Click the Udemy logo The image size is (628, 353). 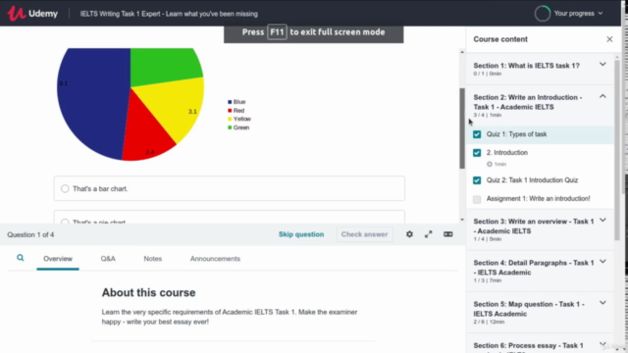(x=32, y=13)
